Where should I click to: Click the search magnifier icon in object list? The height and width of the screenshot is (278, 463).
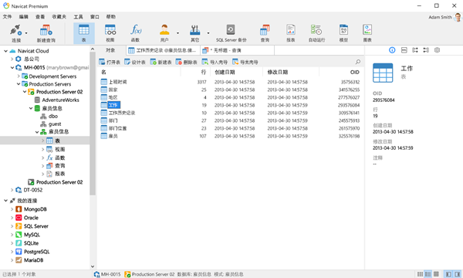point(357,62)
